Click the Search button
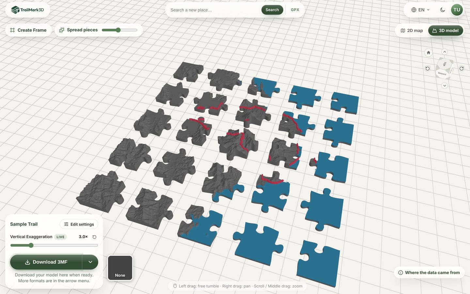Screen dimensions: 470x294 [x=272, y=10]
